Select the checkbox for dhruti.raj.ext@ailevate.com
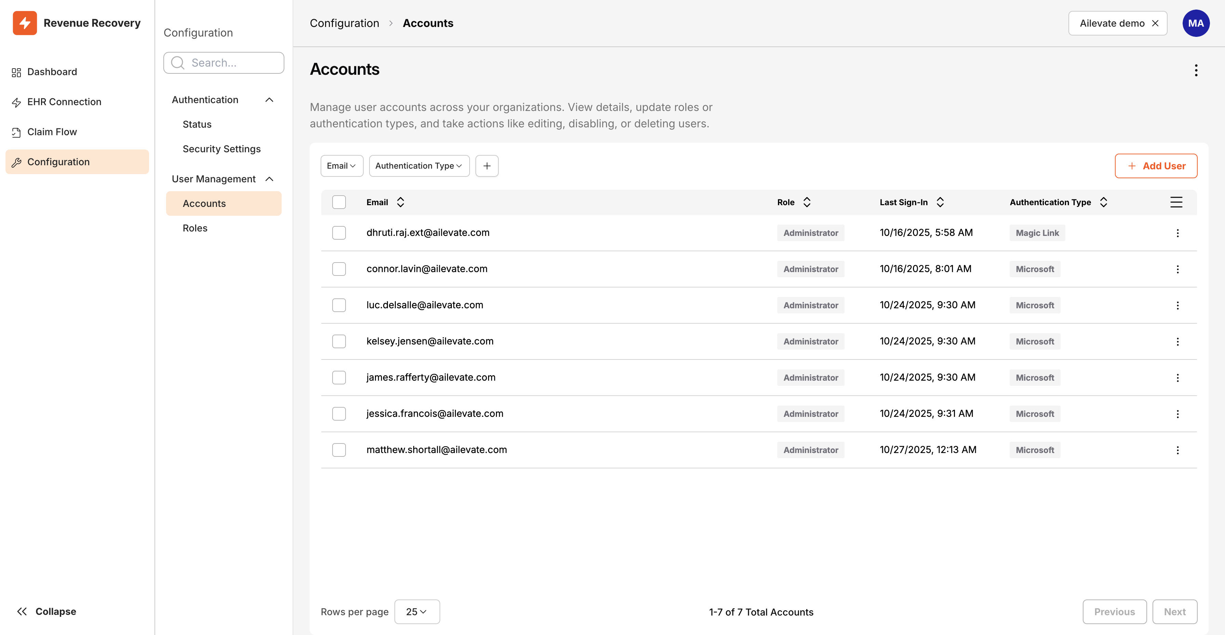Screen dimensions: 1225x635 pos(339,233)
